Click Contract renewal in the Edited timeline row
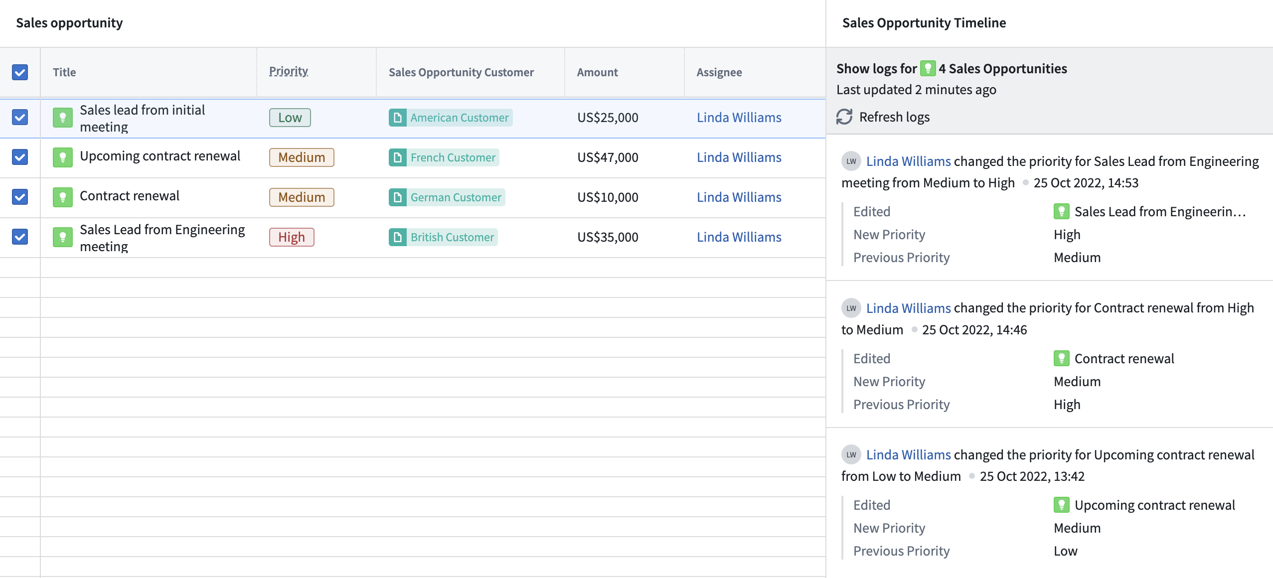 click(1124, 359)
